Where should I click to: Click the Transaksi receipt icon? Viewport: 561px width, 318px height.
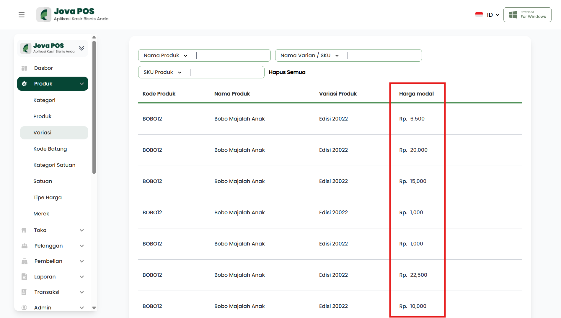(x=24, y=292)
